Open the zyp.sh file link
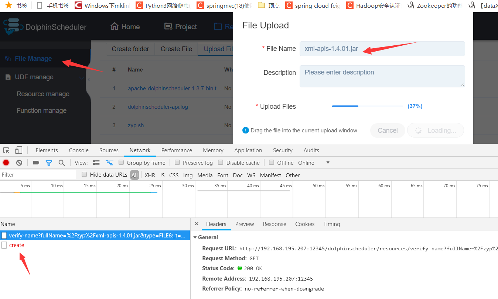Screen dimensions: 498x299 (136, 125)
